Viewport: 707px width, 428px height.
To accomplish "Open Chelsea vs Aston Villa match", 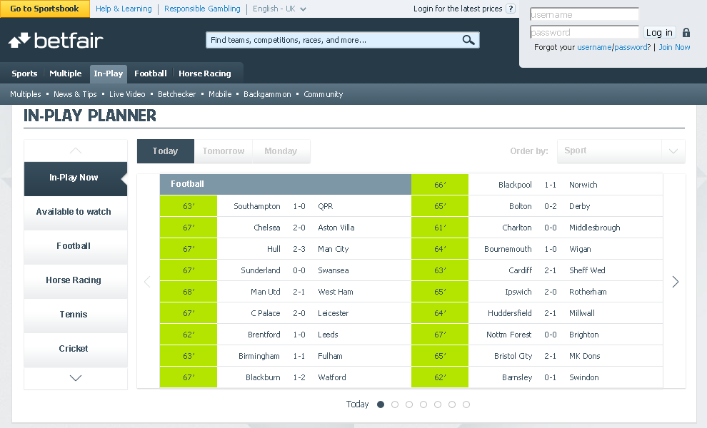I will tap(286, 228).
